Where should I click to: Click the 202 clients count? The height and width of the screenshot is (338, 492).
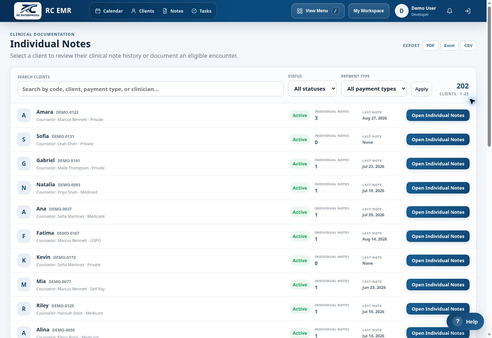point(462,86)
